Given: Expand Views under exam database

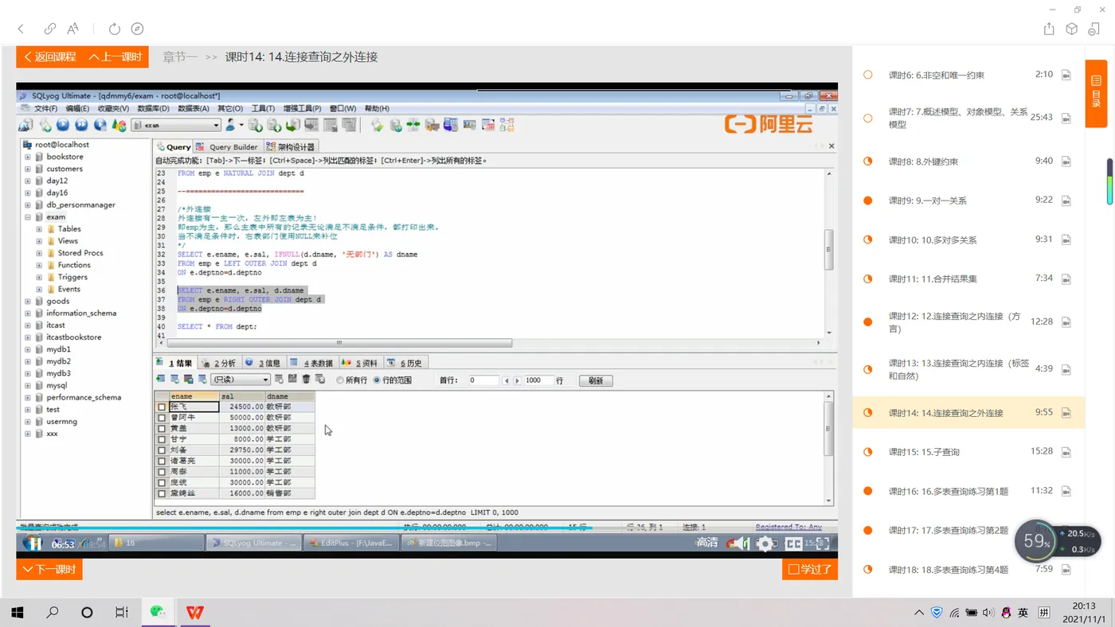Looking at the screenshot, I should (39, 241).
